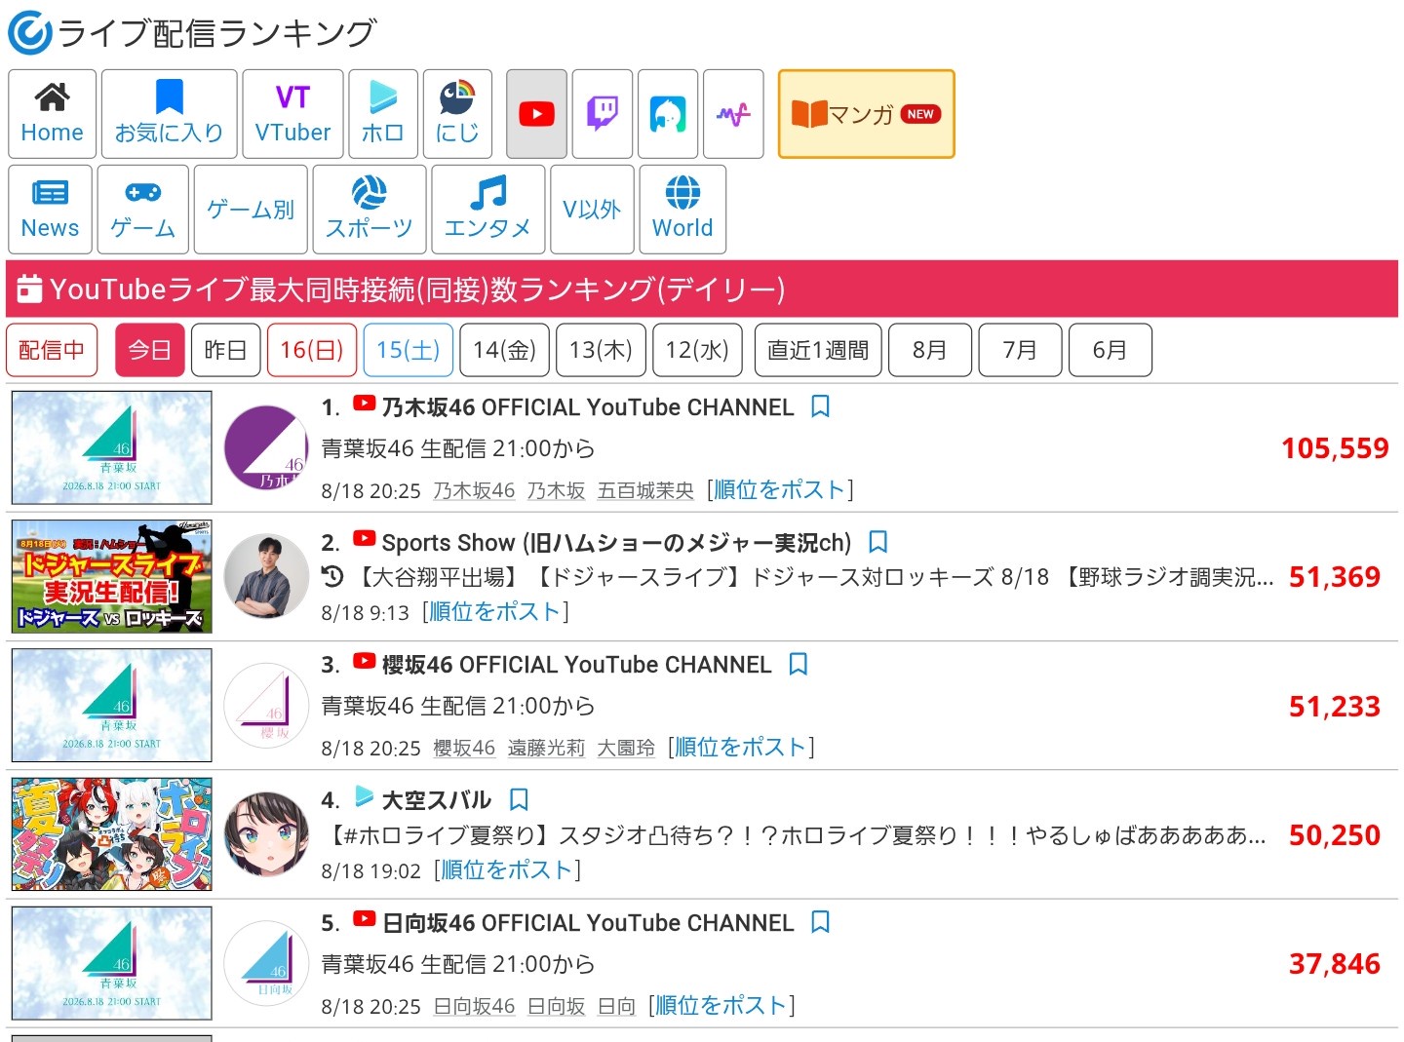Open the World rankings
1404x1042 pixels.
682,210
